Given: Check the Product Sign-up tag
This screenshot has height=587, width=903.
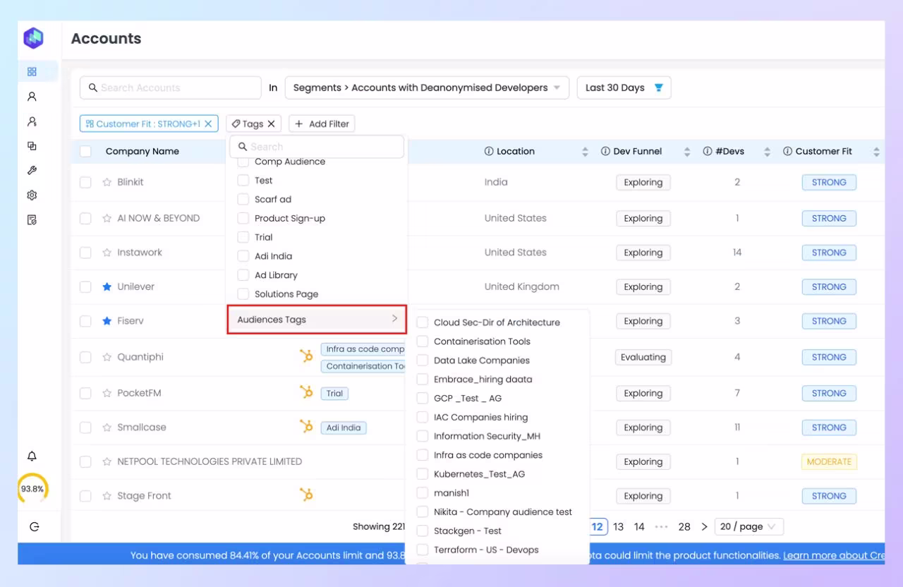Looking at the screenshot, I should tap(243, 219).
